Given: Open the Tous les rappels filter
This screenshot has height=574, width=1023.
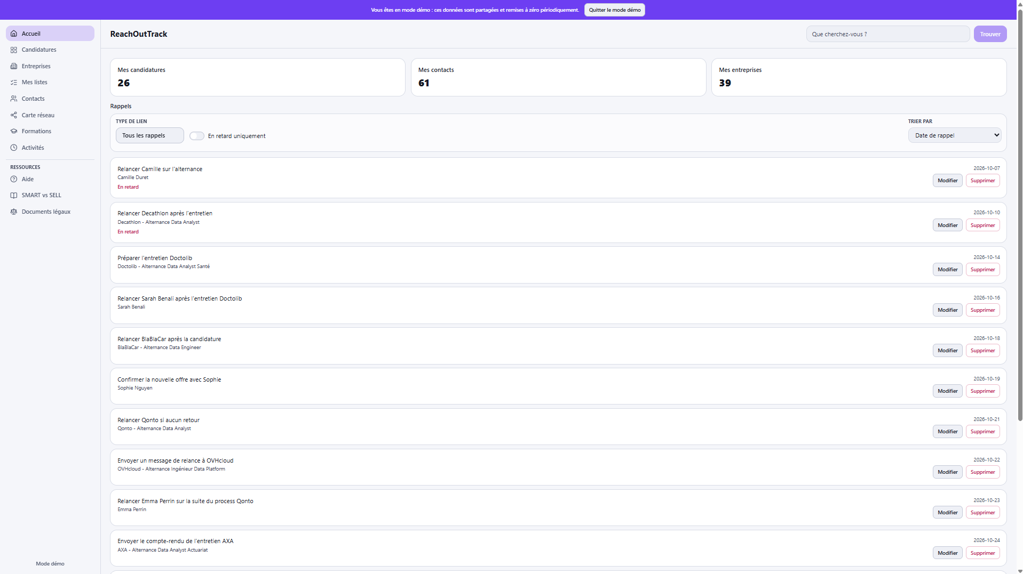Looking at the screenshot, I should 150,135.
